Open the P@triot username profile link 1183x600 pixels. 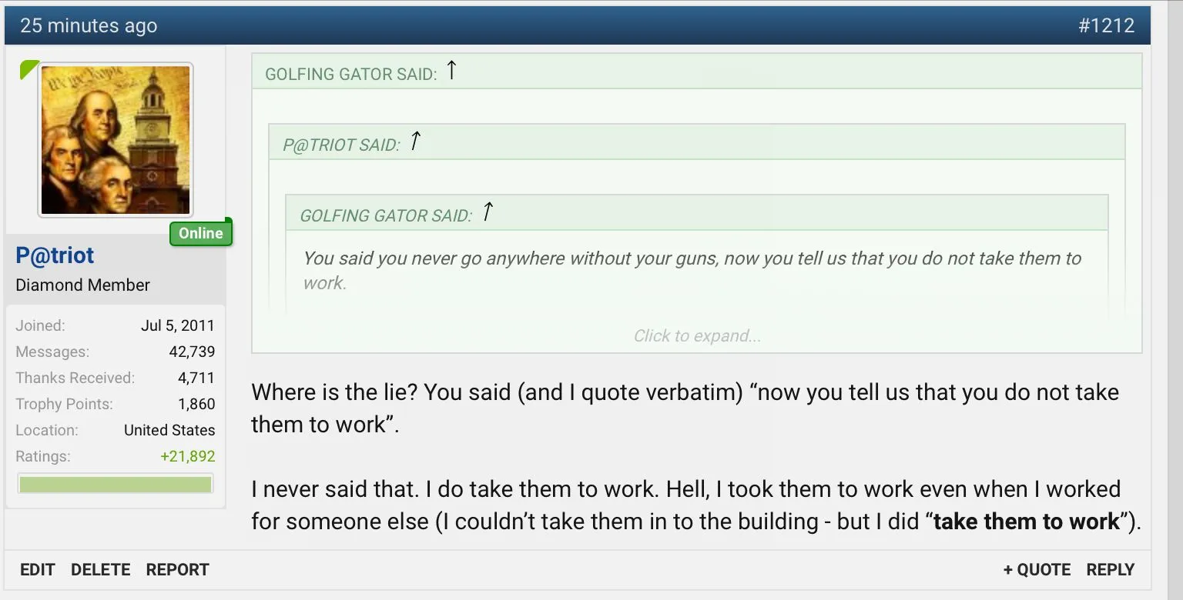[x=55, y=255]
